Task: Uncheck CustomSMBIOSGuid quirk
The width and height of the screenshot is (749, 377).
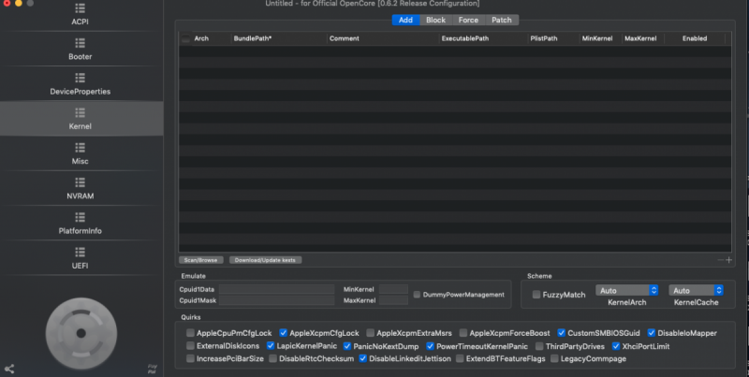Action: point(561,333)
